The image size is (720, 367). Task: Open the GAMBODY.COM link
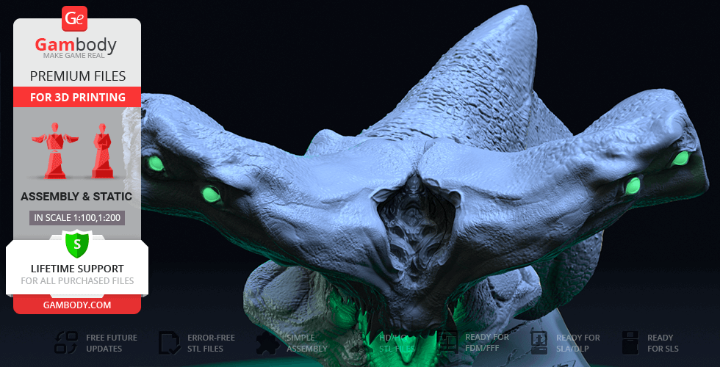point(77,304)
